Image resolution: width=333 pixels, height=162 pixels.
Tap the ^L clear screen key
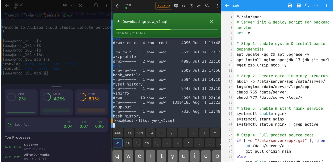[156, 143]
